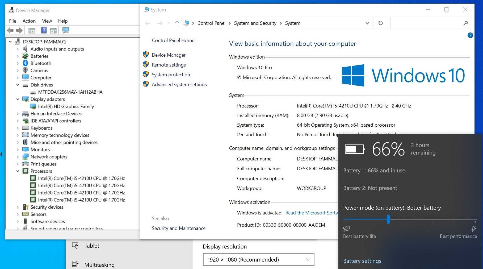Click the Best battery life leaf icon

[x=346, y=229]
